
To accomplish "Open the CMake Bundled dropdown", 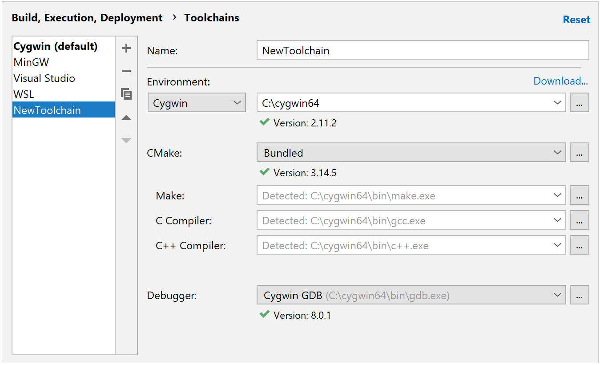I will tap(411, 153).
